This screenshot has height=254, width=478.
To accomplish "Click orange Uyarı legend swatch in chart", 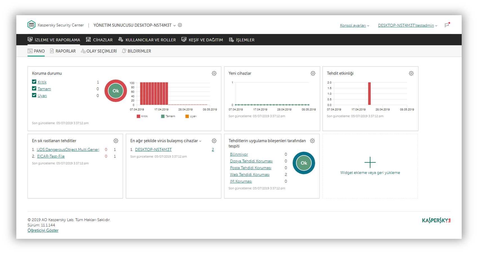I will [x=187, y=116].
